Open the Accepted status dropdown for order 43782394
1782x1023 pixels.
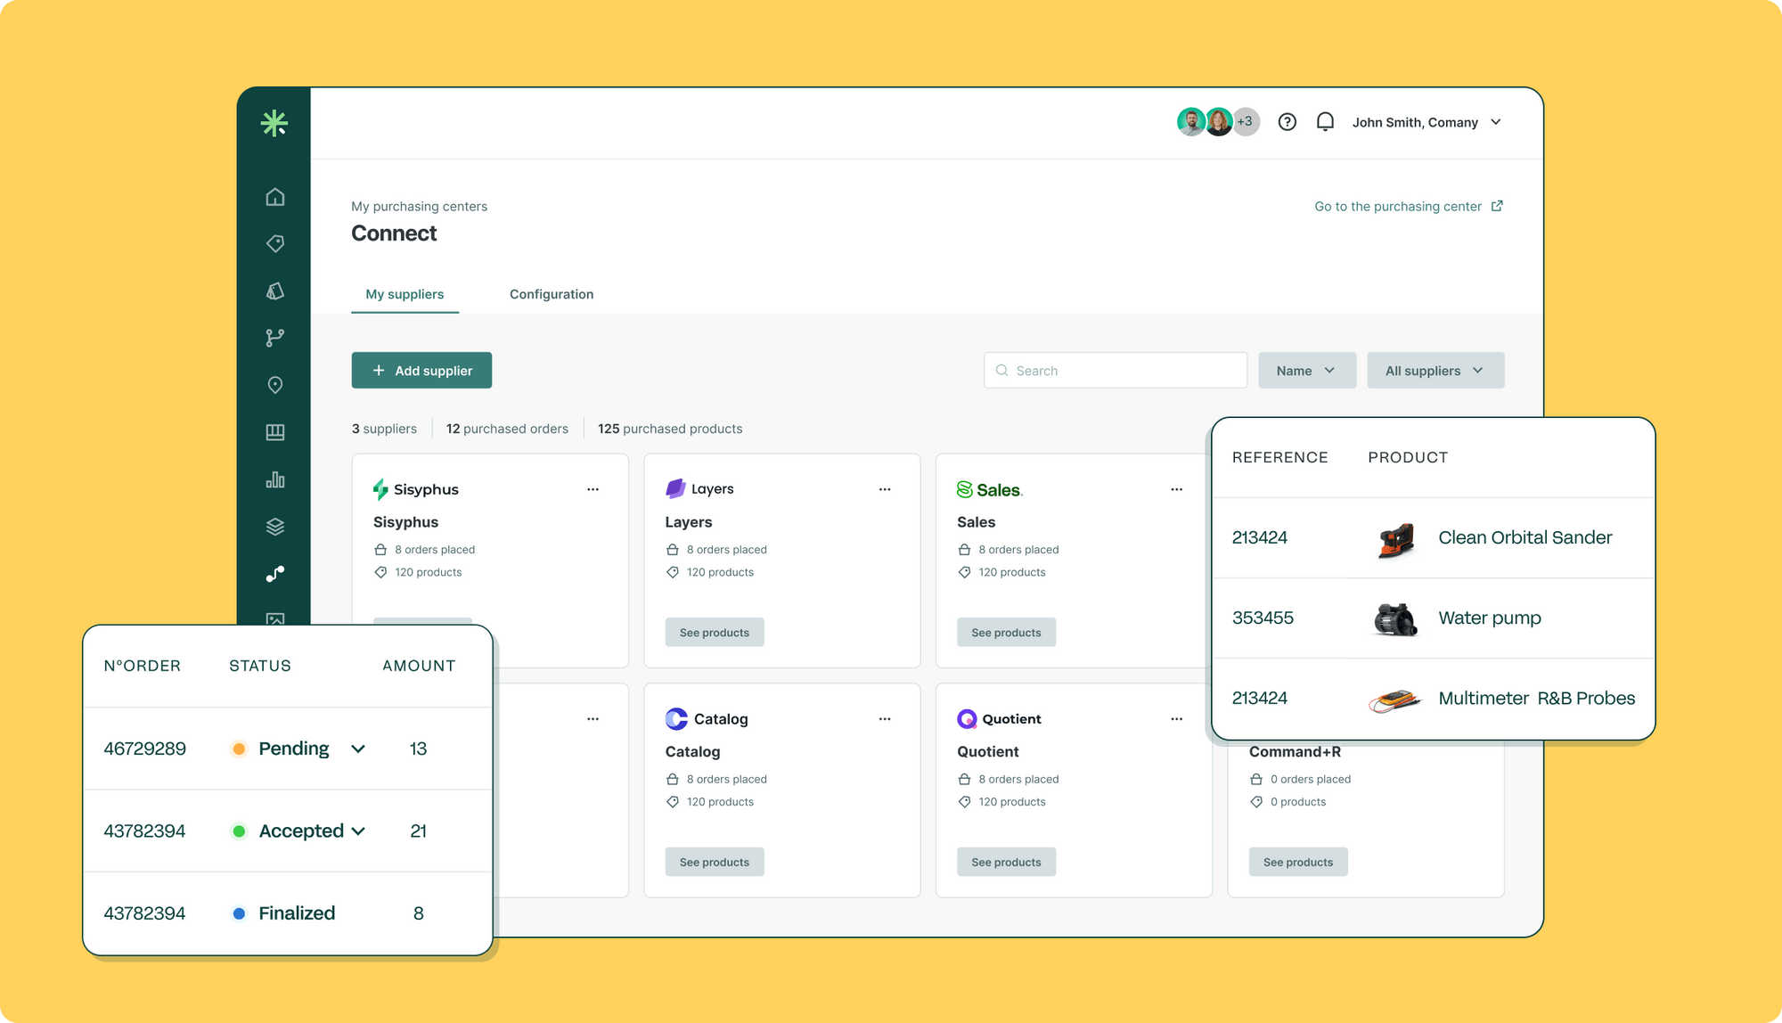(360, 831)
